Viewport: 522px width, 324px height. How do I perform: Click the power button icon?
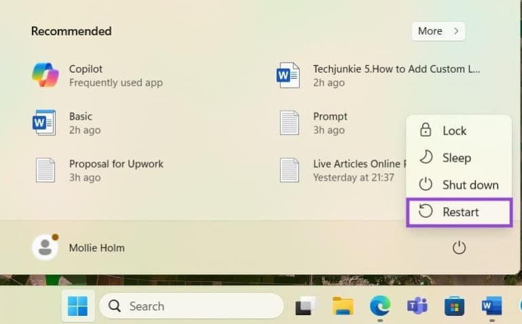click(459, 248)
